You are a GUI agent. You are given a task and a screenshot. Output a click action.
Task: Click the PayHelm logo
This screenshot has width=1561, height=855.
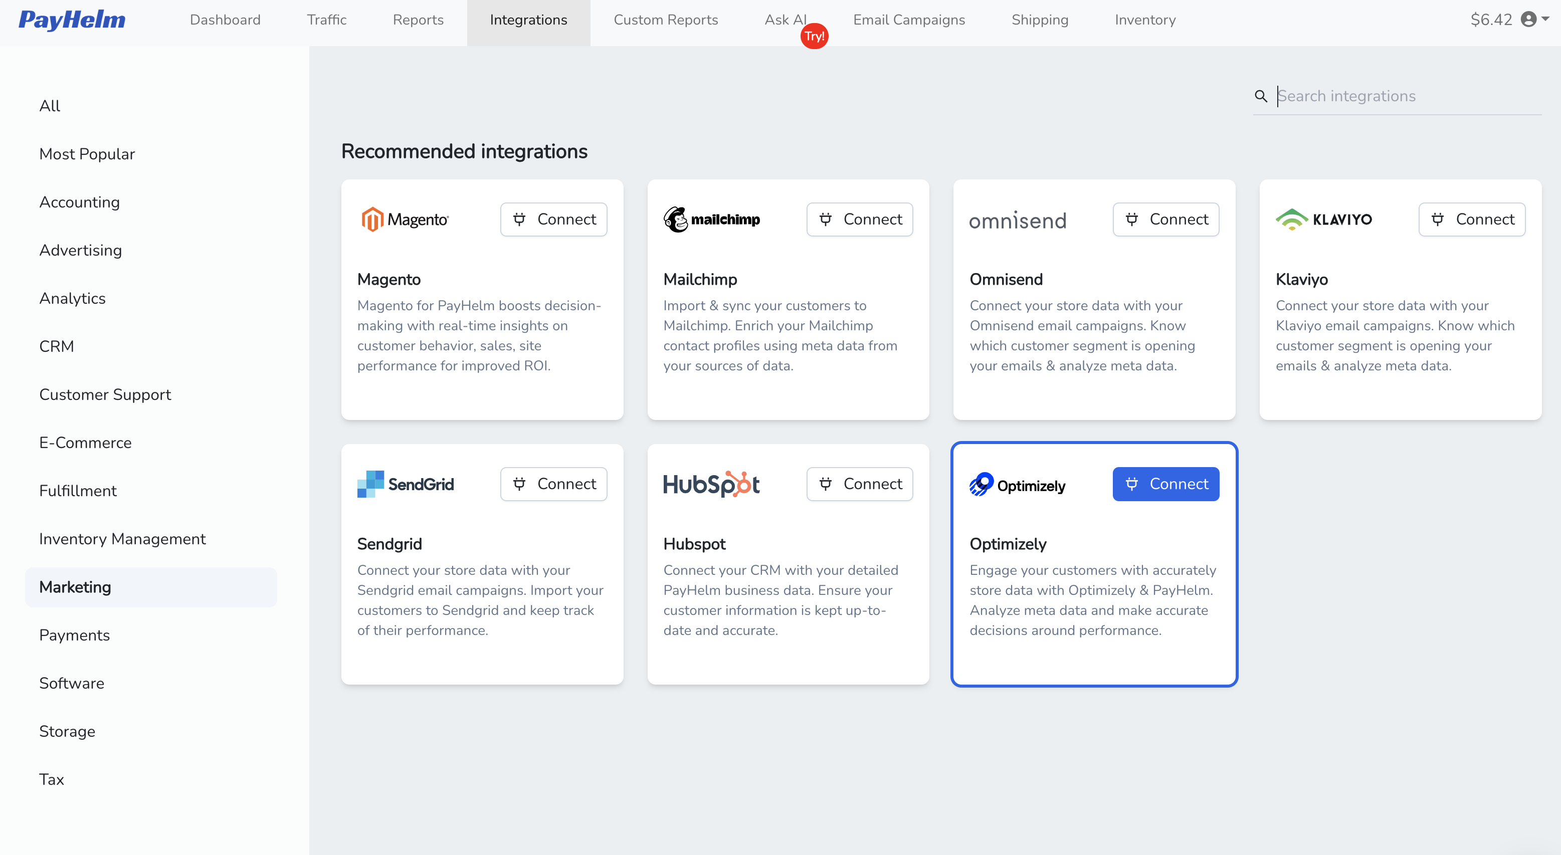click(x=72, y=20)
